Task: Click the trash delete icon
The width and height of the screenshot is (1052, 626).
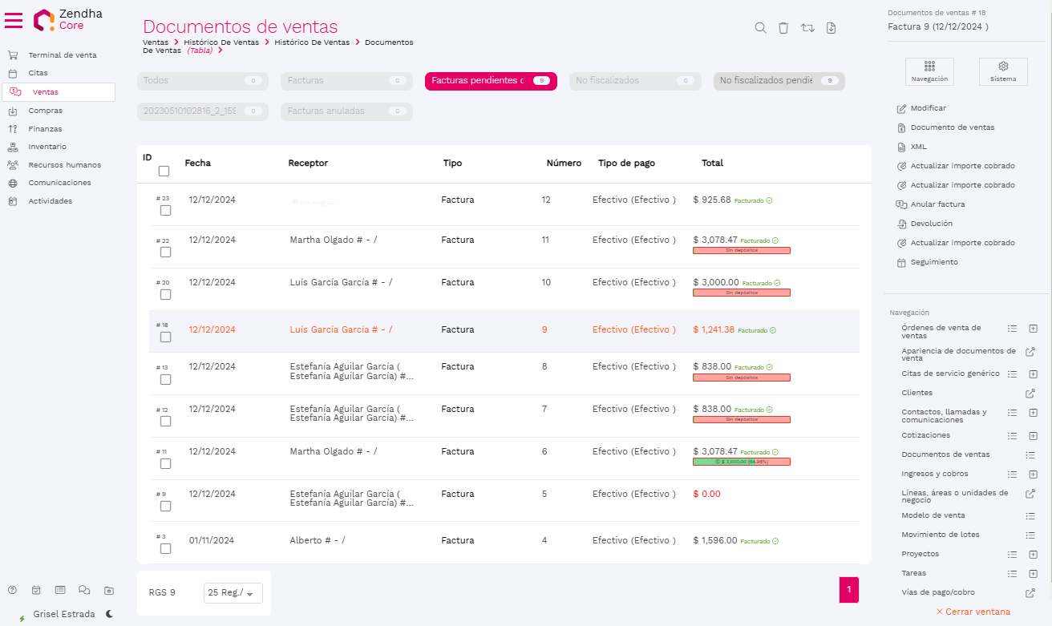Action: 783,28
